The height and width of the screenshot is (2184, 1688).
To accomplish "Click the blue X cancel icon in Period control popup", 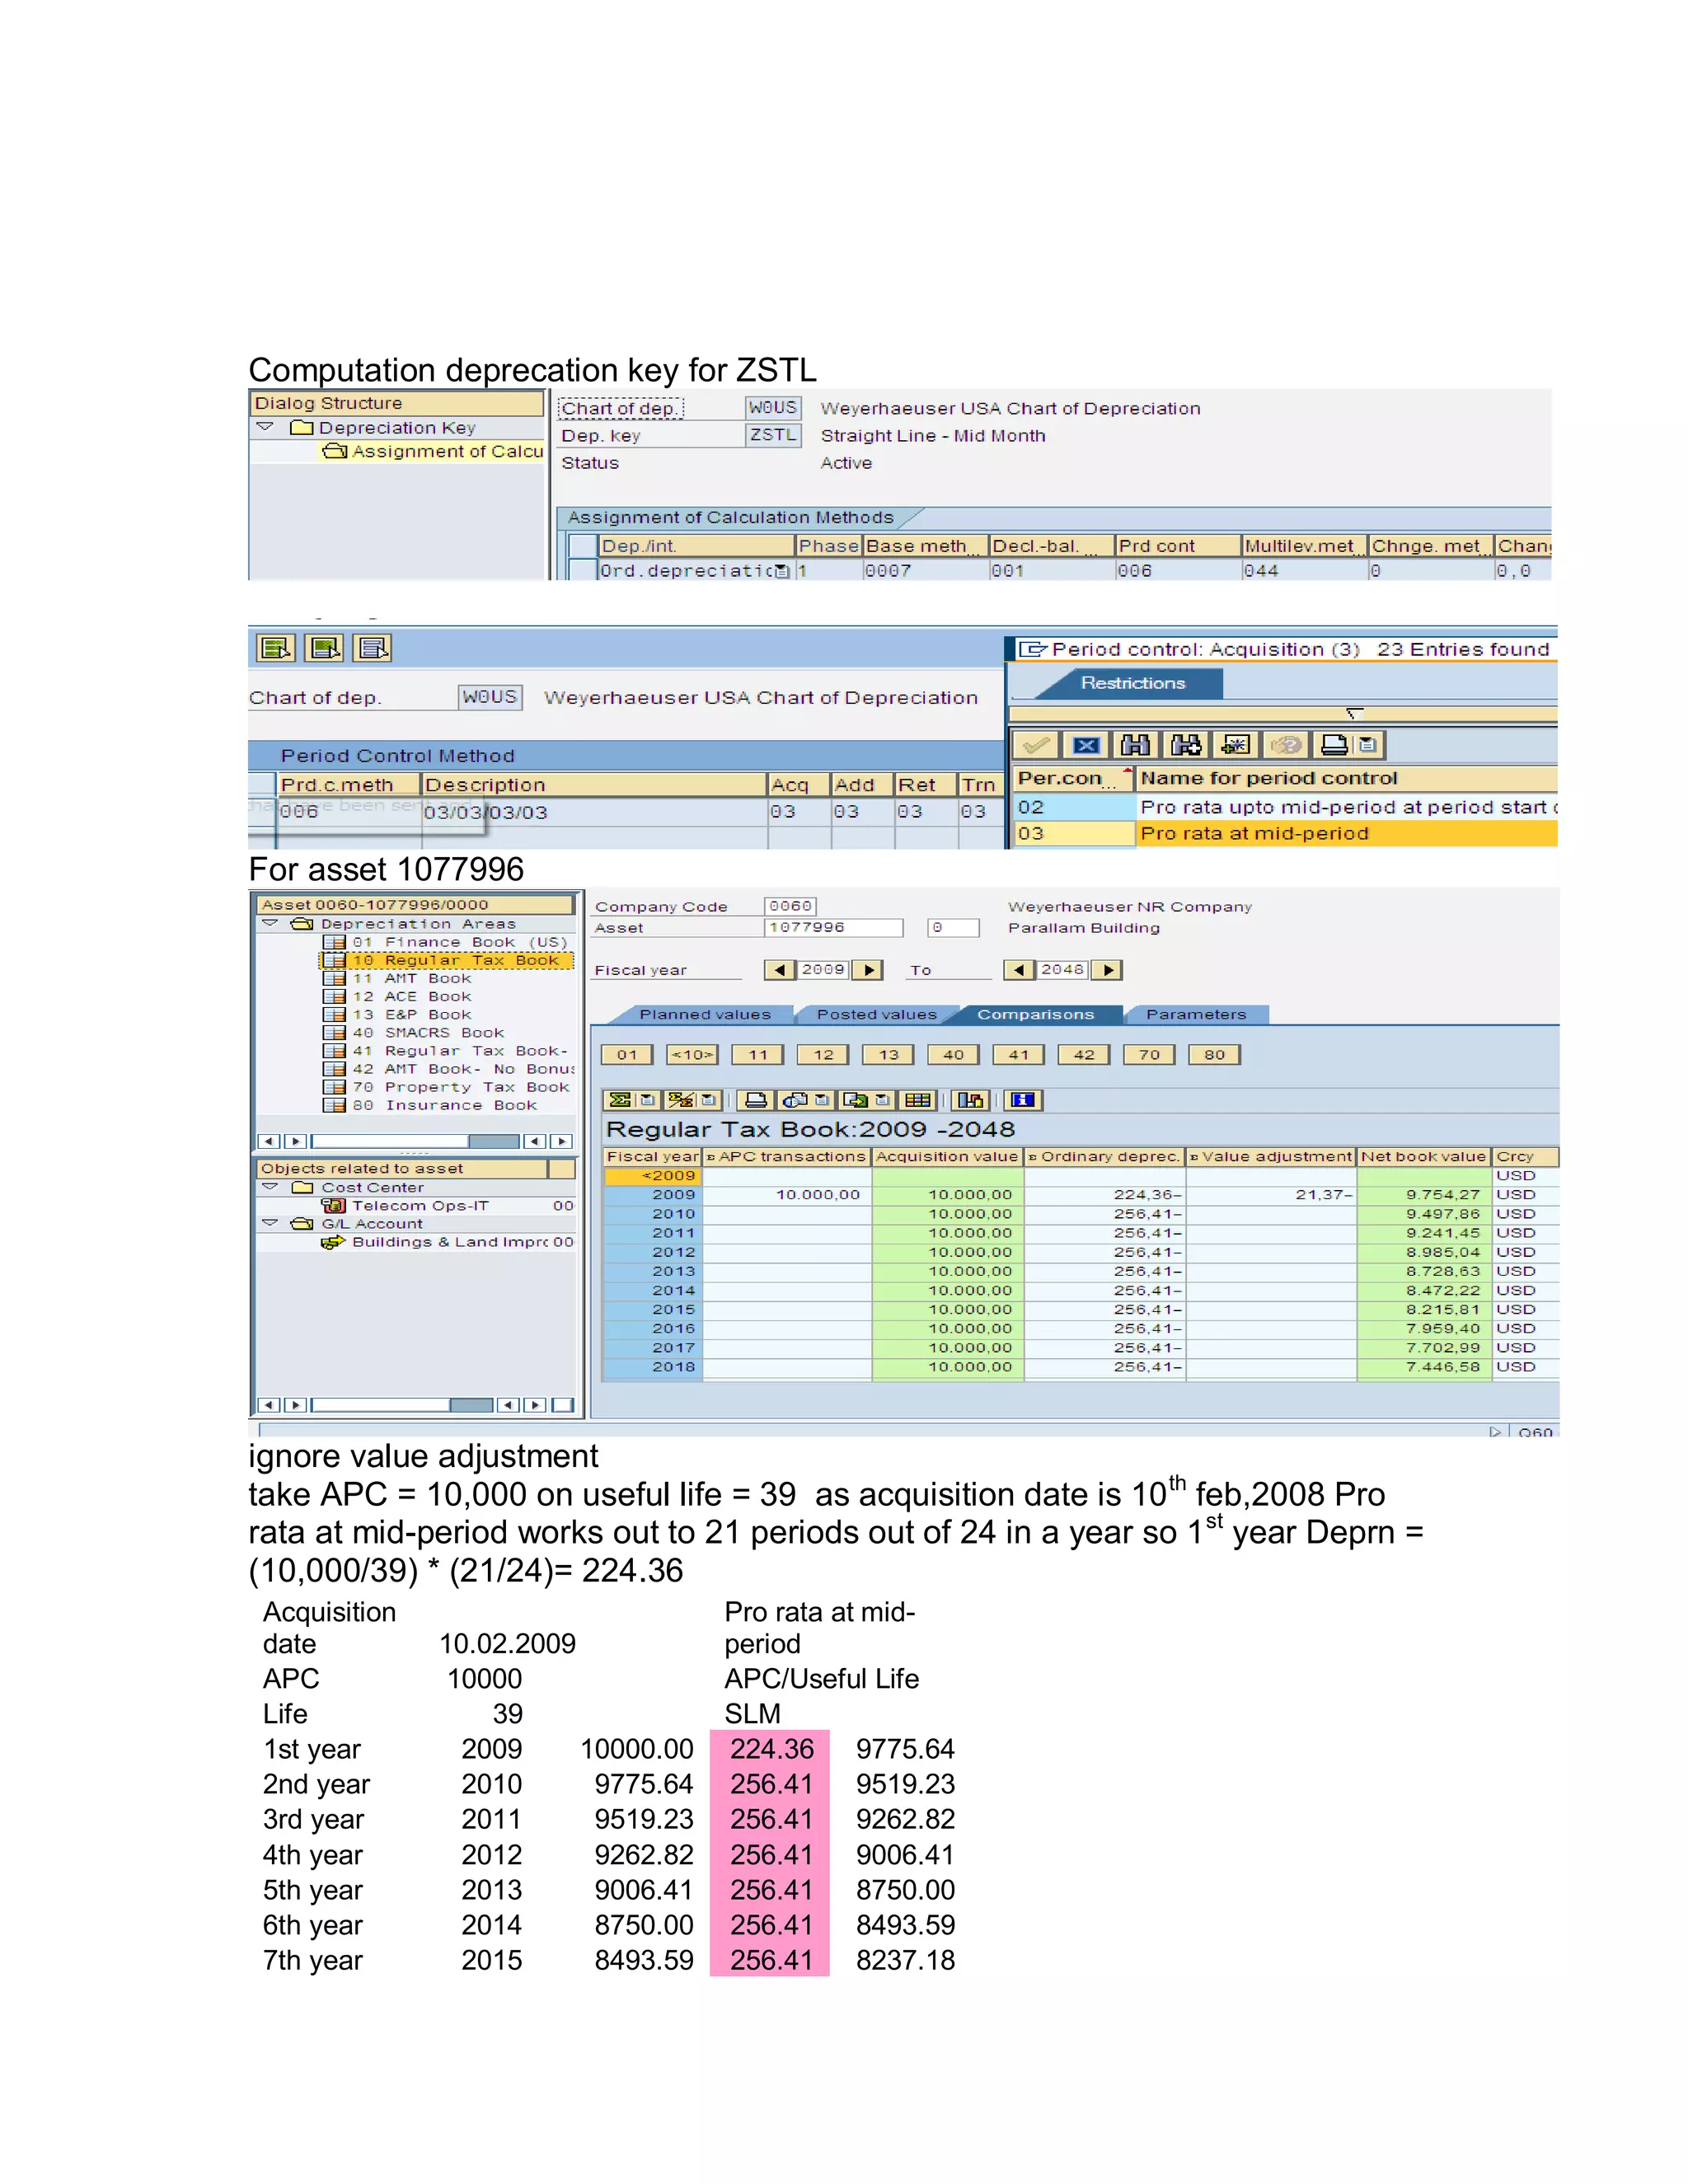I will click(1086, 745).
